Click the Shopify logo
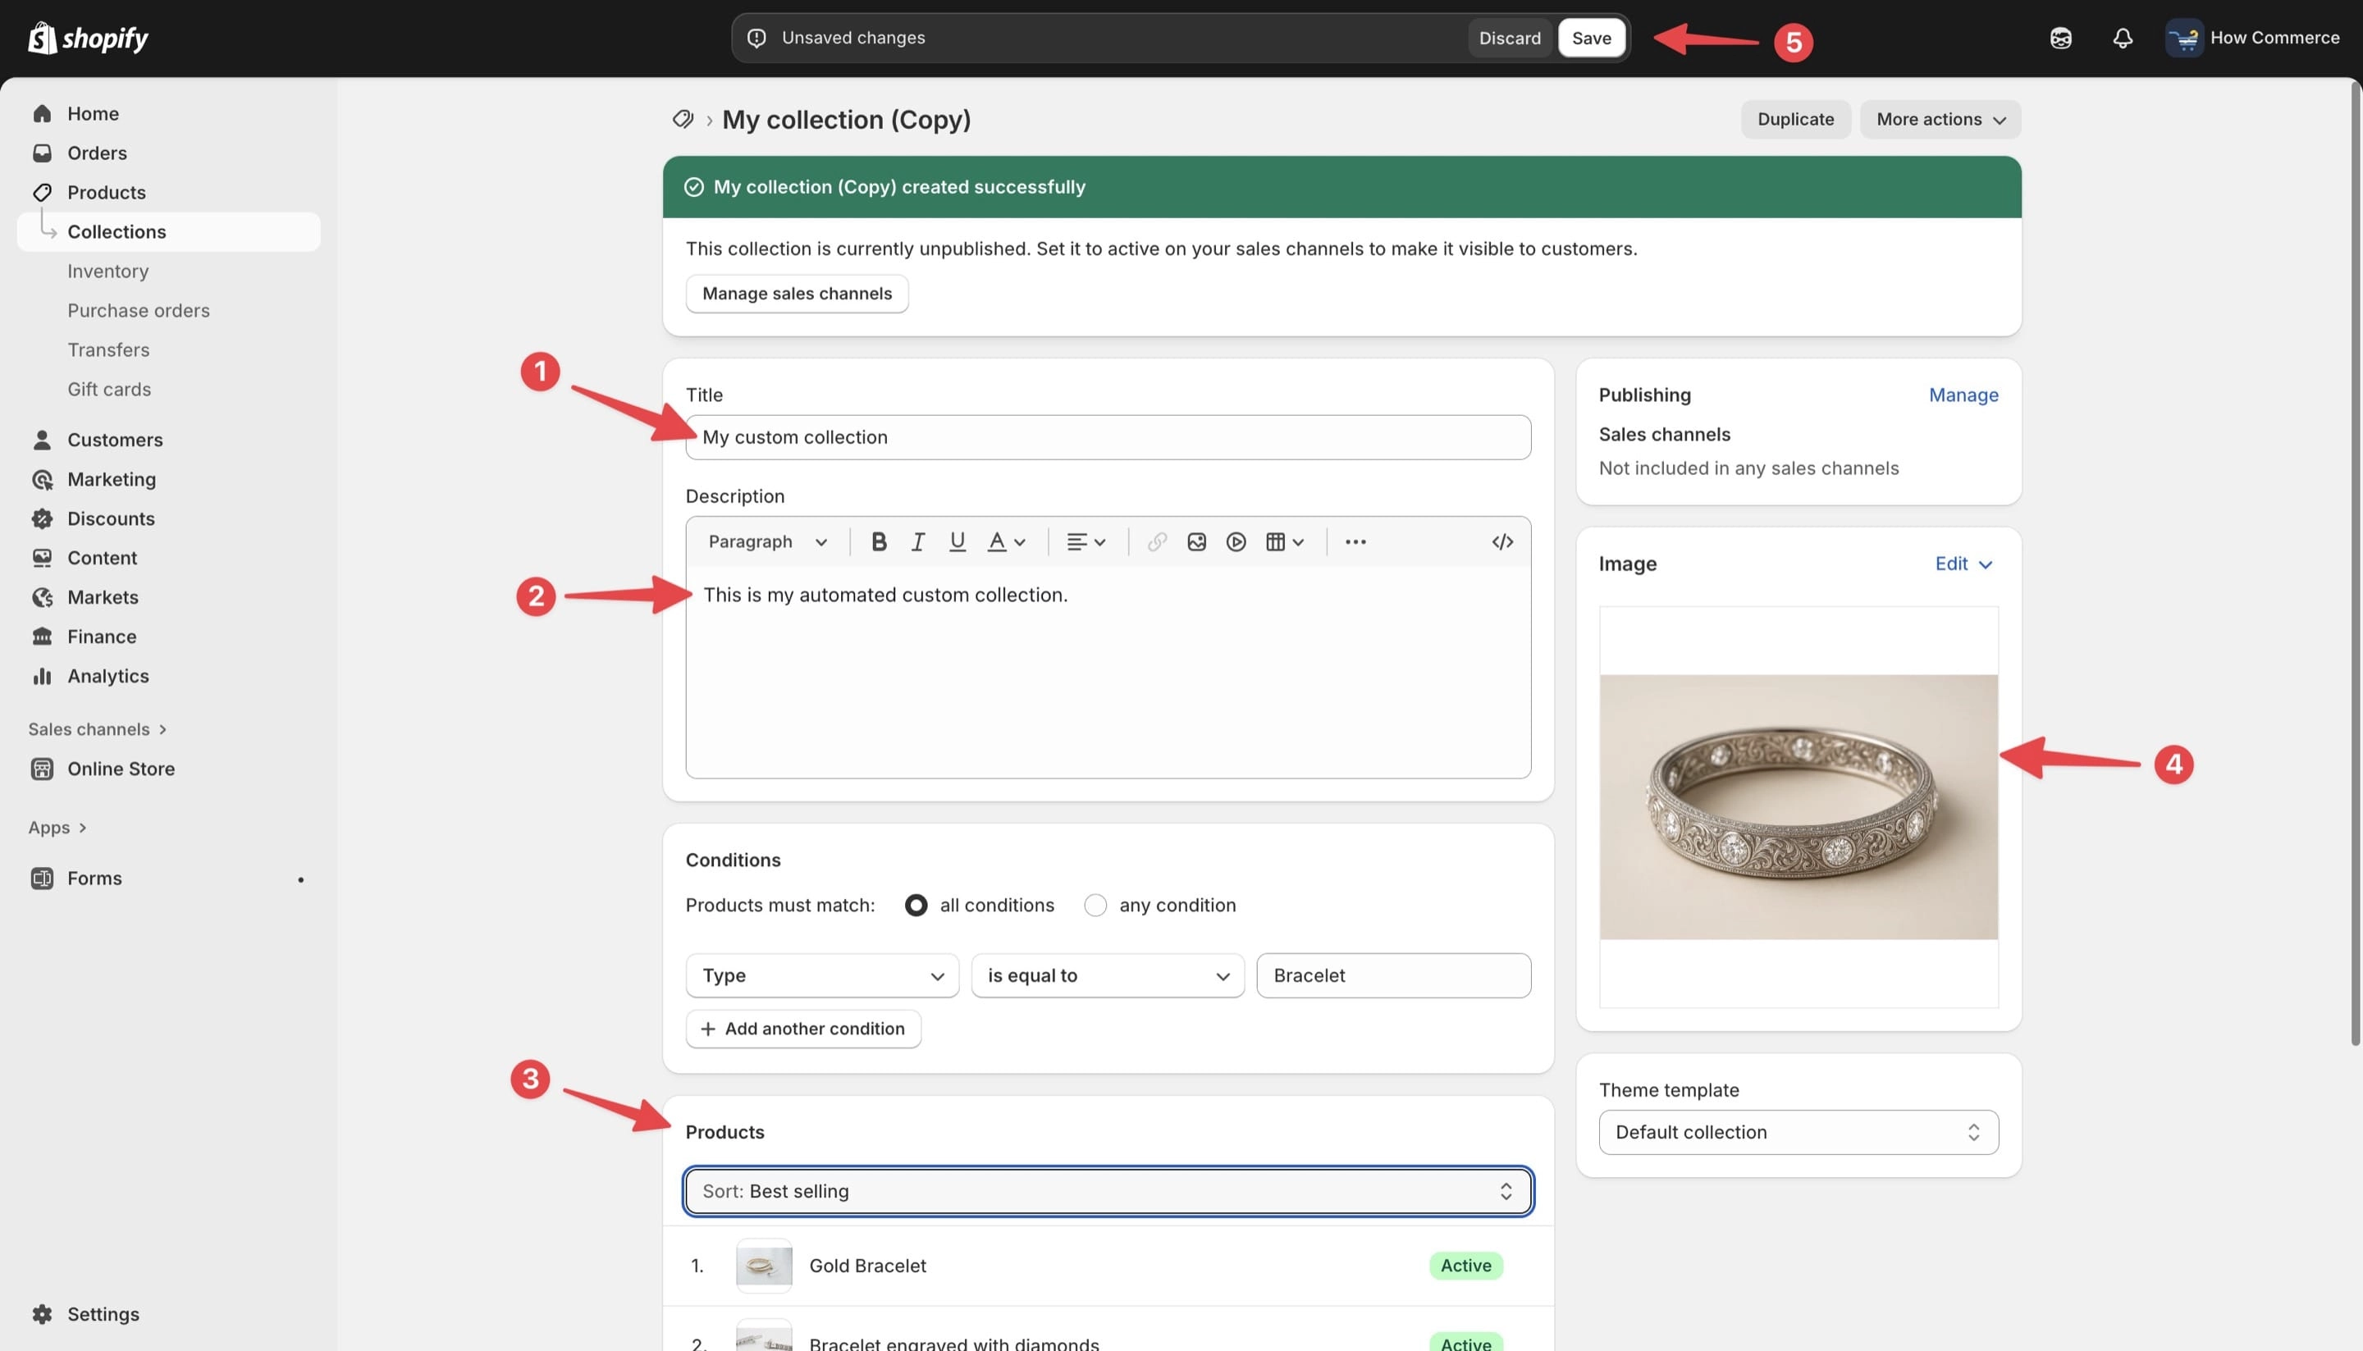 [88, 38]
